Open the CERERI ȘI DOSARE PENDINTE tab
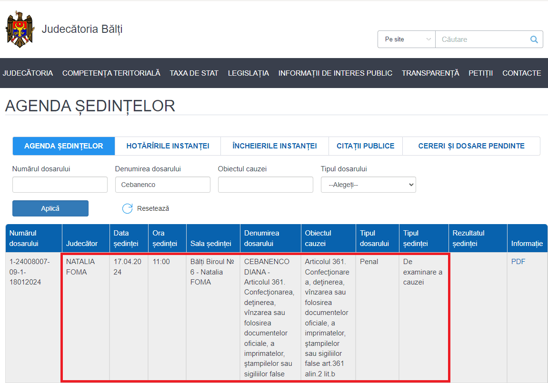The image size is (548, 383). 471,146
